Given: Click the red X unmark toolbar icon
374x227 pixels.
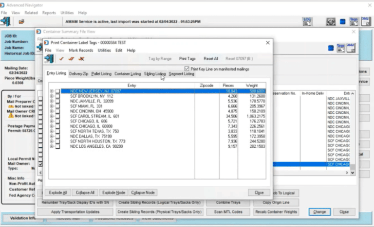Looking at the screenshot, I should (81, 59).
